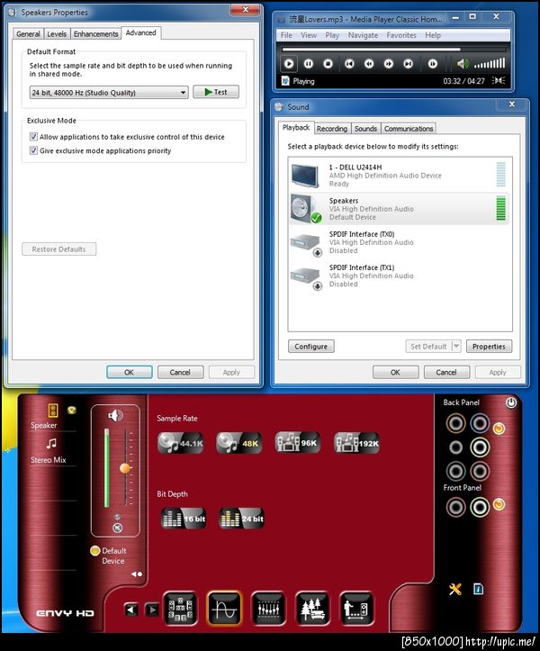Select 192K sample rate

357,443
